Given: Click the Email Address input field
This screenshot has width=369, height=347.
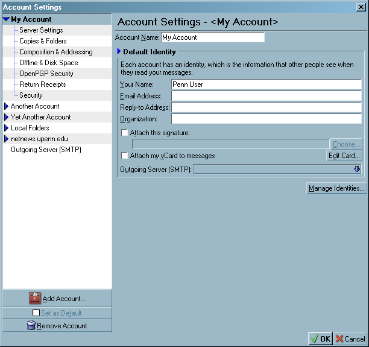Looking at the screenshot, I should (x=266, y=96).
